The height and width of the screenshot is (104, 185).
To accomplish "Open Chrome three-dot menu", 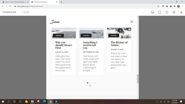I will point(182,6).
